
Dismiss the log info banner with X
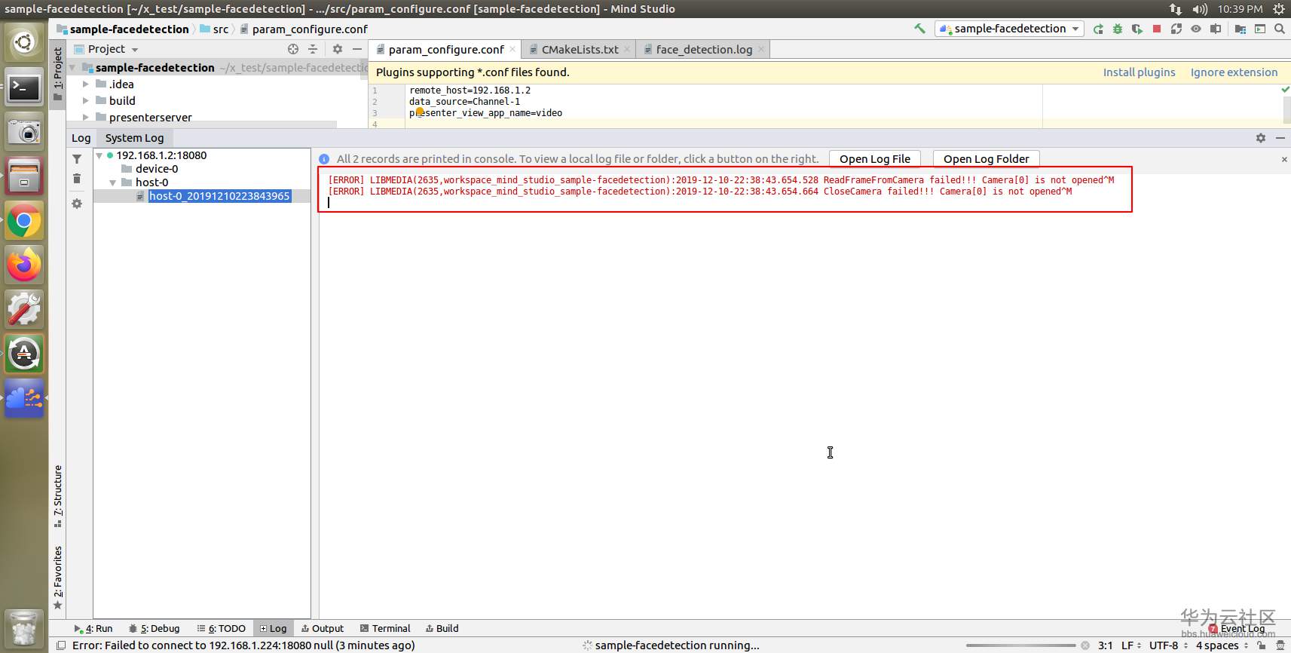(1284, 159)
